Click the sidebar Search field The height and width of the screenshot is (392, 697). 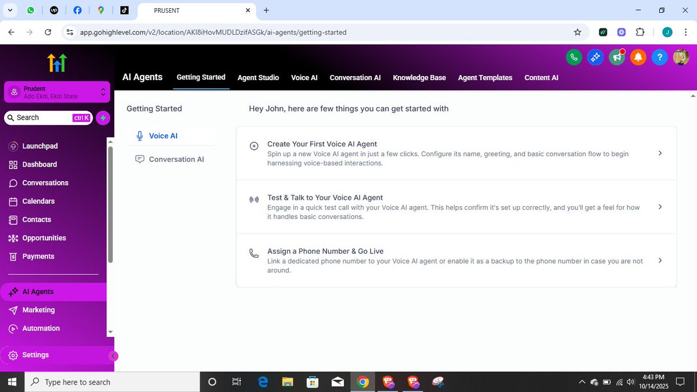48,118
